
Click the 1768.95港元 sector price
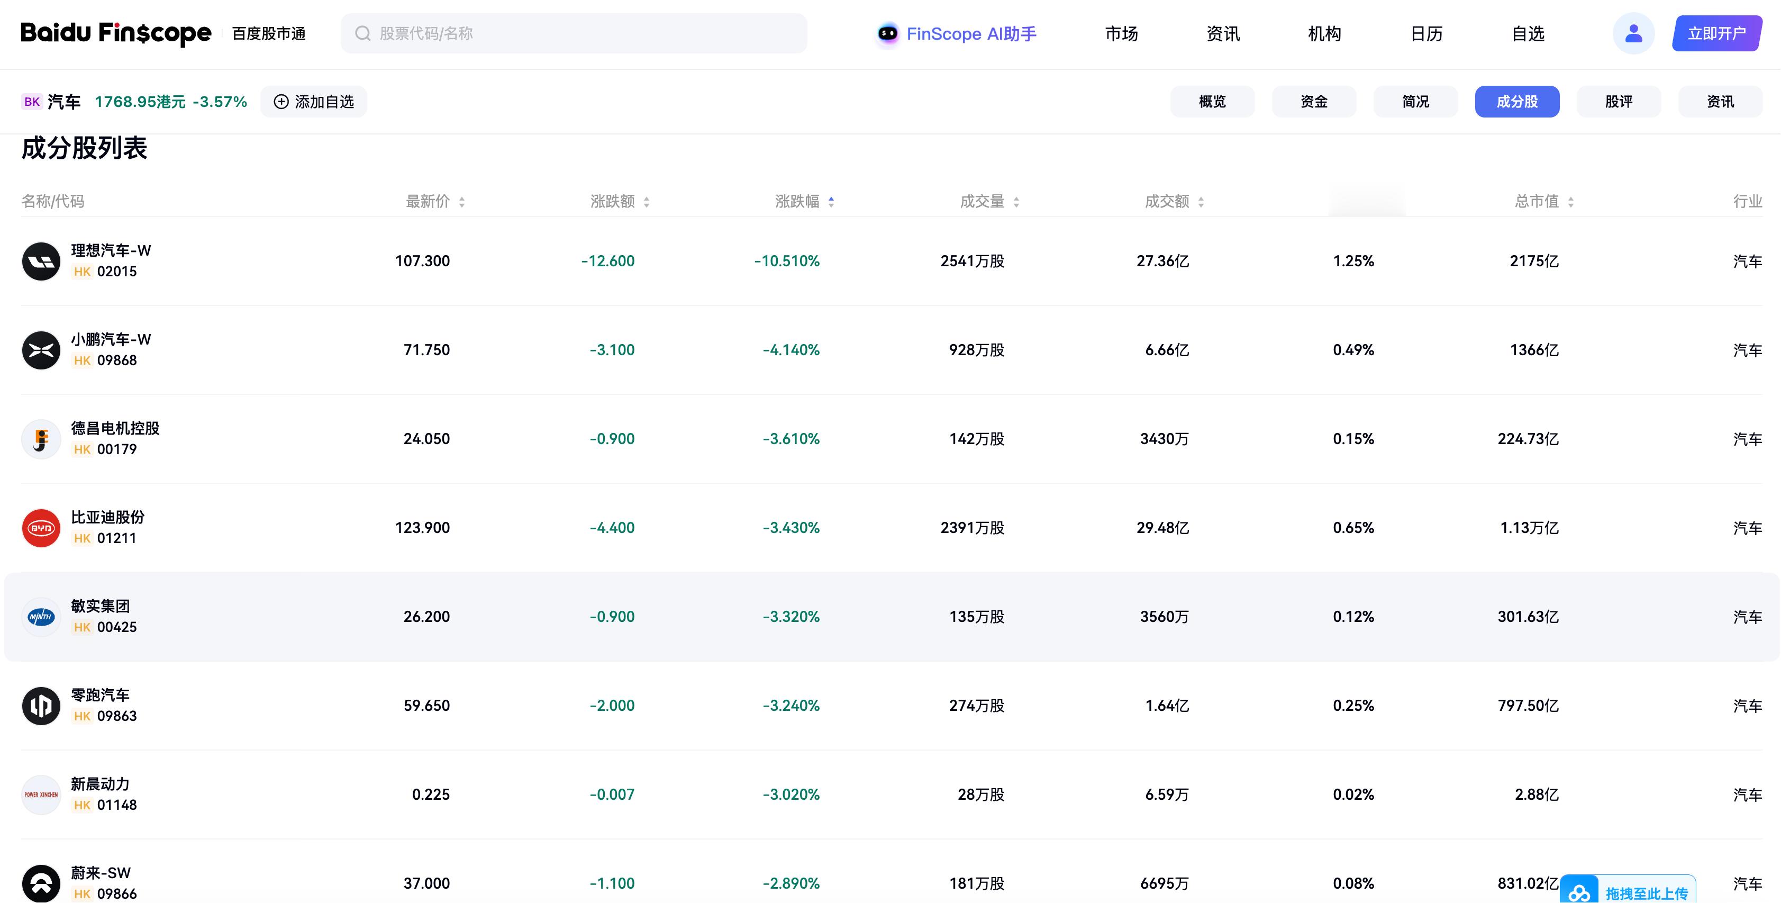pyautogui.click(x=140, y=102)
